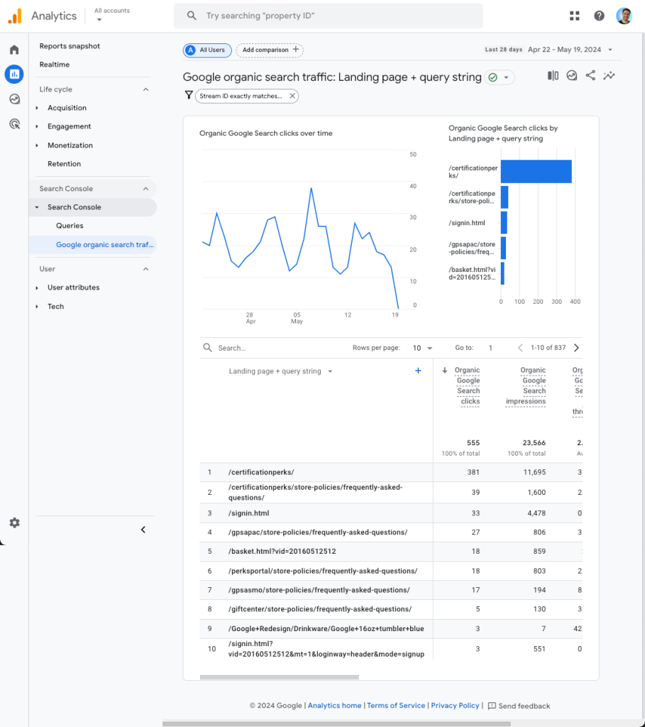Collapse the Search Console collection header
This screenshot has height=727, width=645.
click(x=145, y=189)
